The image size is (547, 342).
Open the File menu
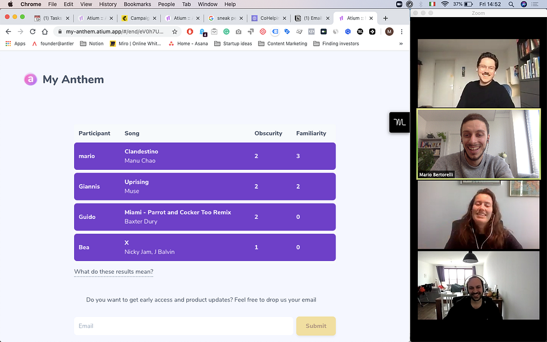(x=52, y=4)
